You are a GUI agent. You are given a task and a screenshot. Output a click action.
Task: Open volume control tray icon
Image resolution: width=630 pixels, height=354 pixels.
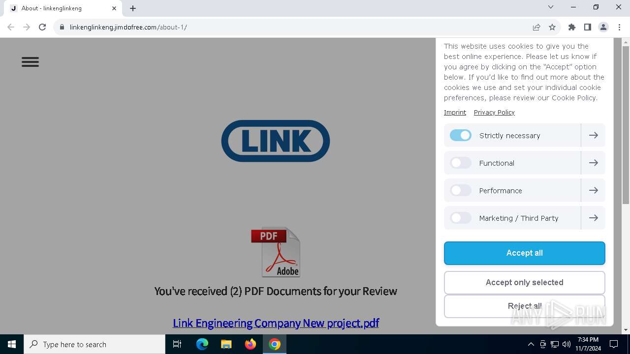coord(567,344)
